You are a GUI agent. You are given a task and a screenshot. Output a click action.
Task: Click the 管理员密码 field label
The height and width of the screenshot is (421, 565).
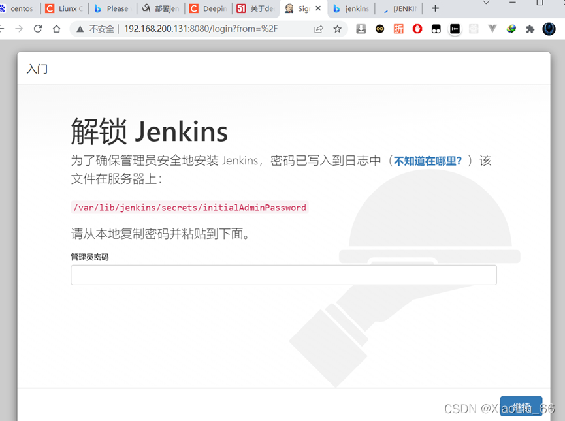(89, 257)
